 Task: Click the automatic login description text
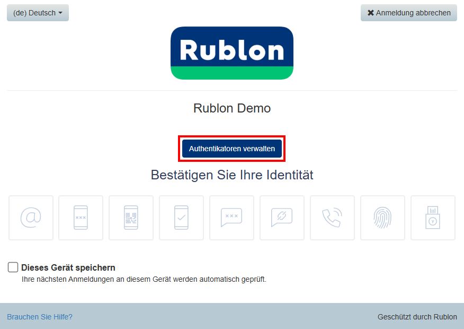pyautogui.click(x=144, y=279)
